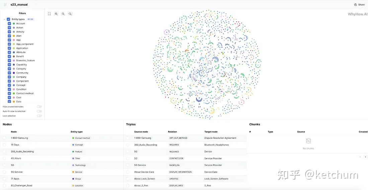Image resolution: width=368 pixels, height=190 pixels.
Task: Select the 5G node row radio
Action: point(4,165)
